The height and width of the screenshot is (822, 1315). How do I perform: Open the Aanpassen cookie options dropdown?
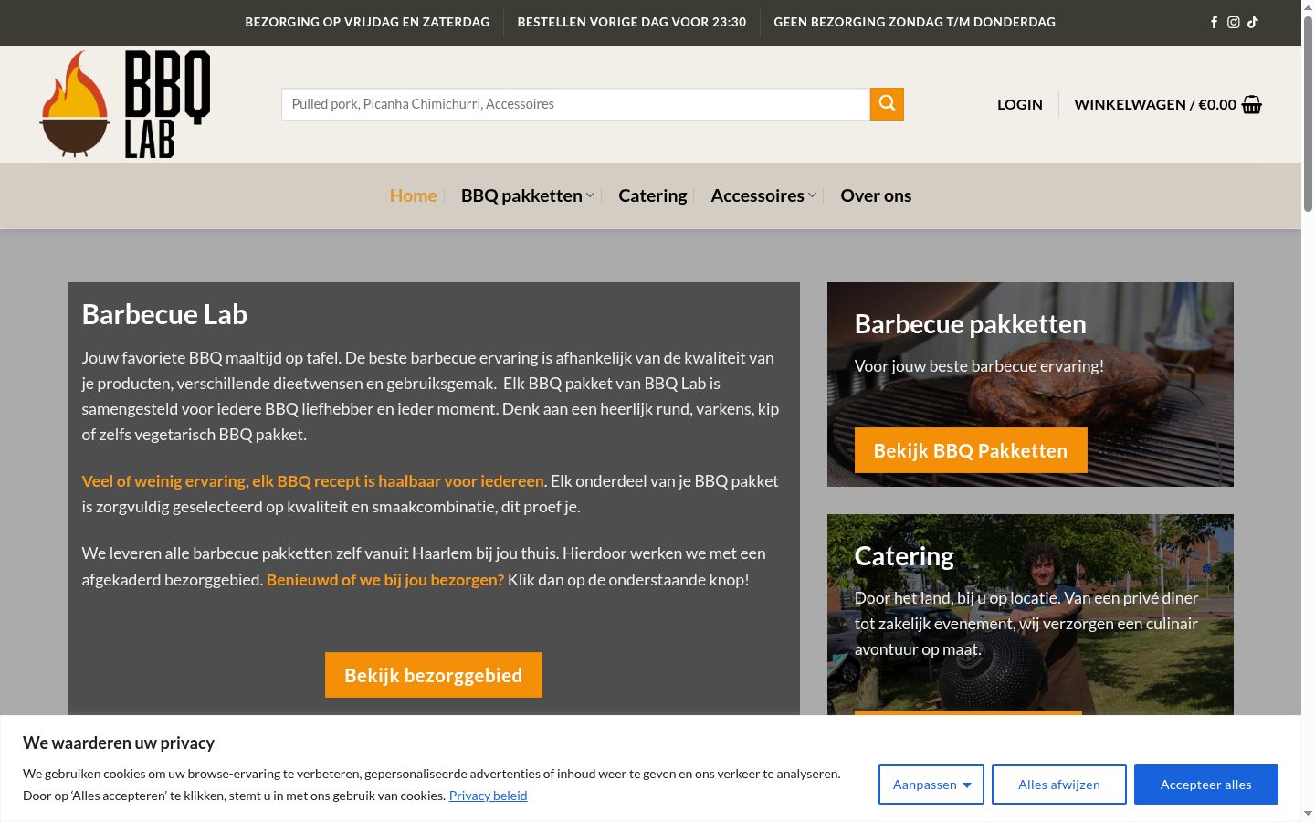coord(931,785)
